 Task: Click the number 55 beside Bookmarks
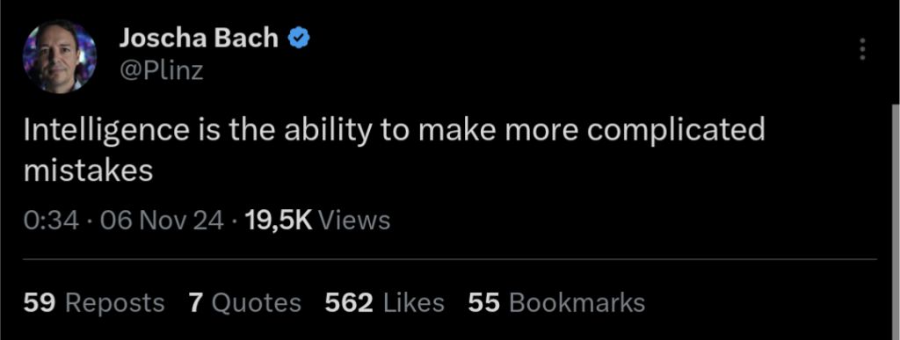pos(483,303)
